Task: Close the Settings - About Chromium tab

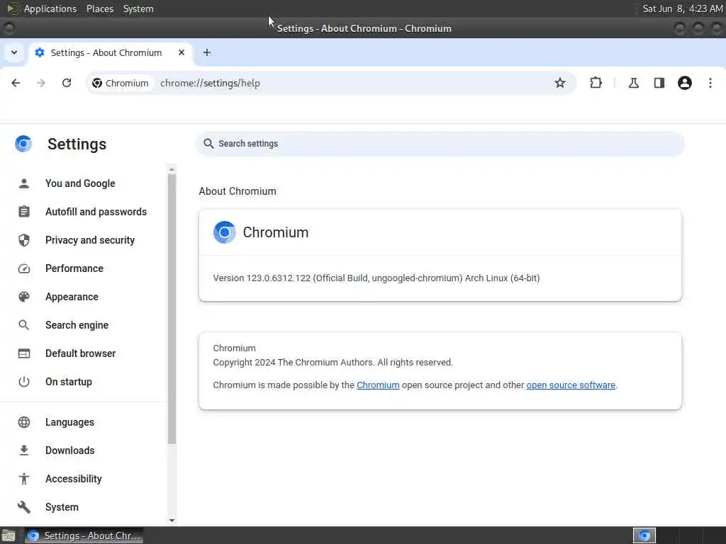Action: (x=181, y=52)
